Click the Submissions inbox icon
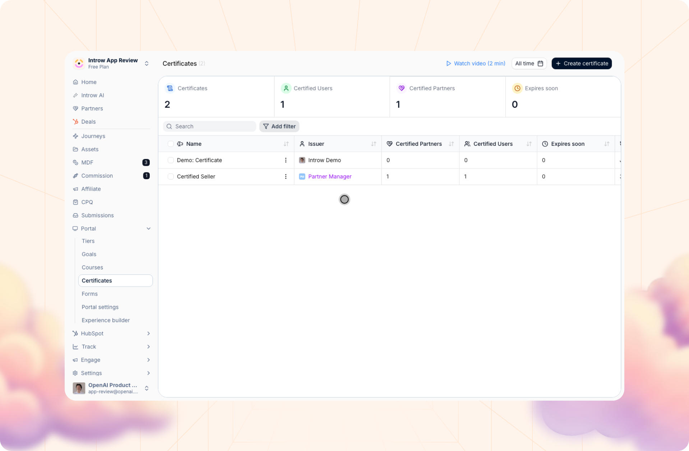689x451 pixels. (x=75, y=215)
